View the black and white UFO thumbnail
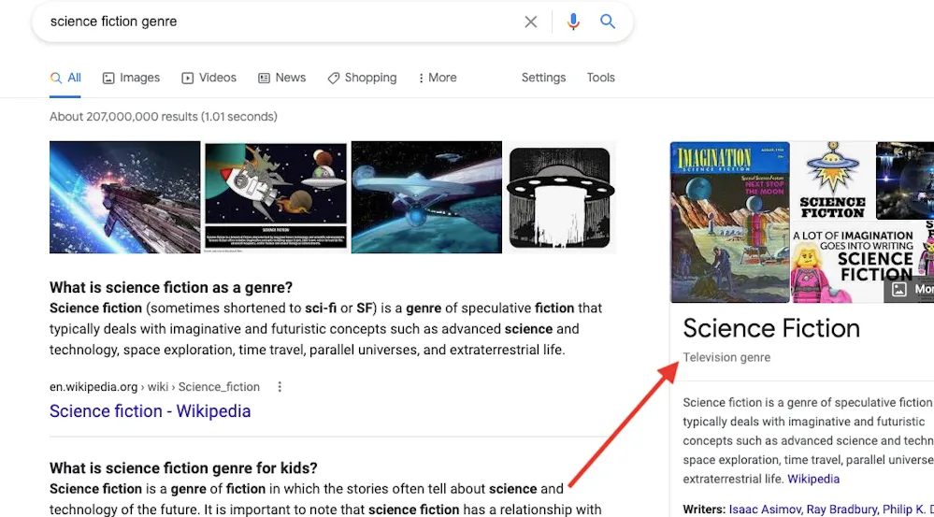 click(560, 197)
